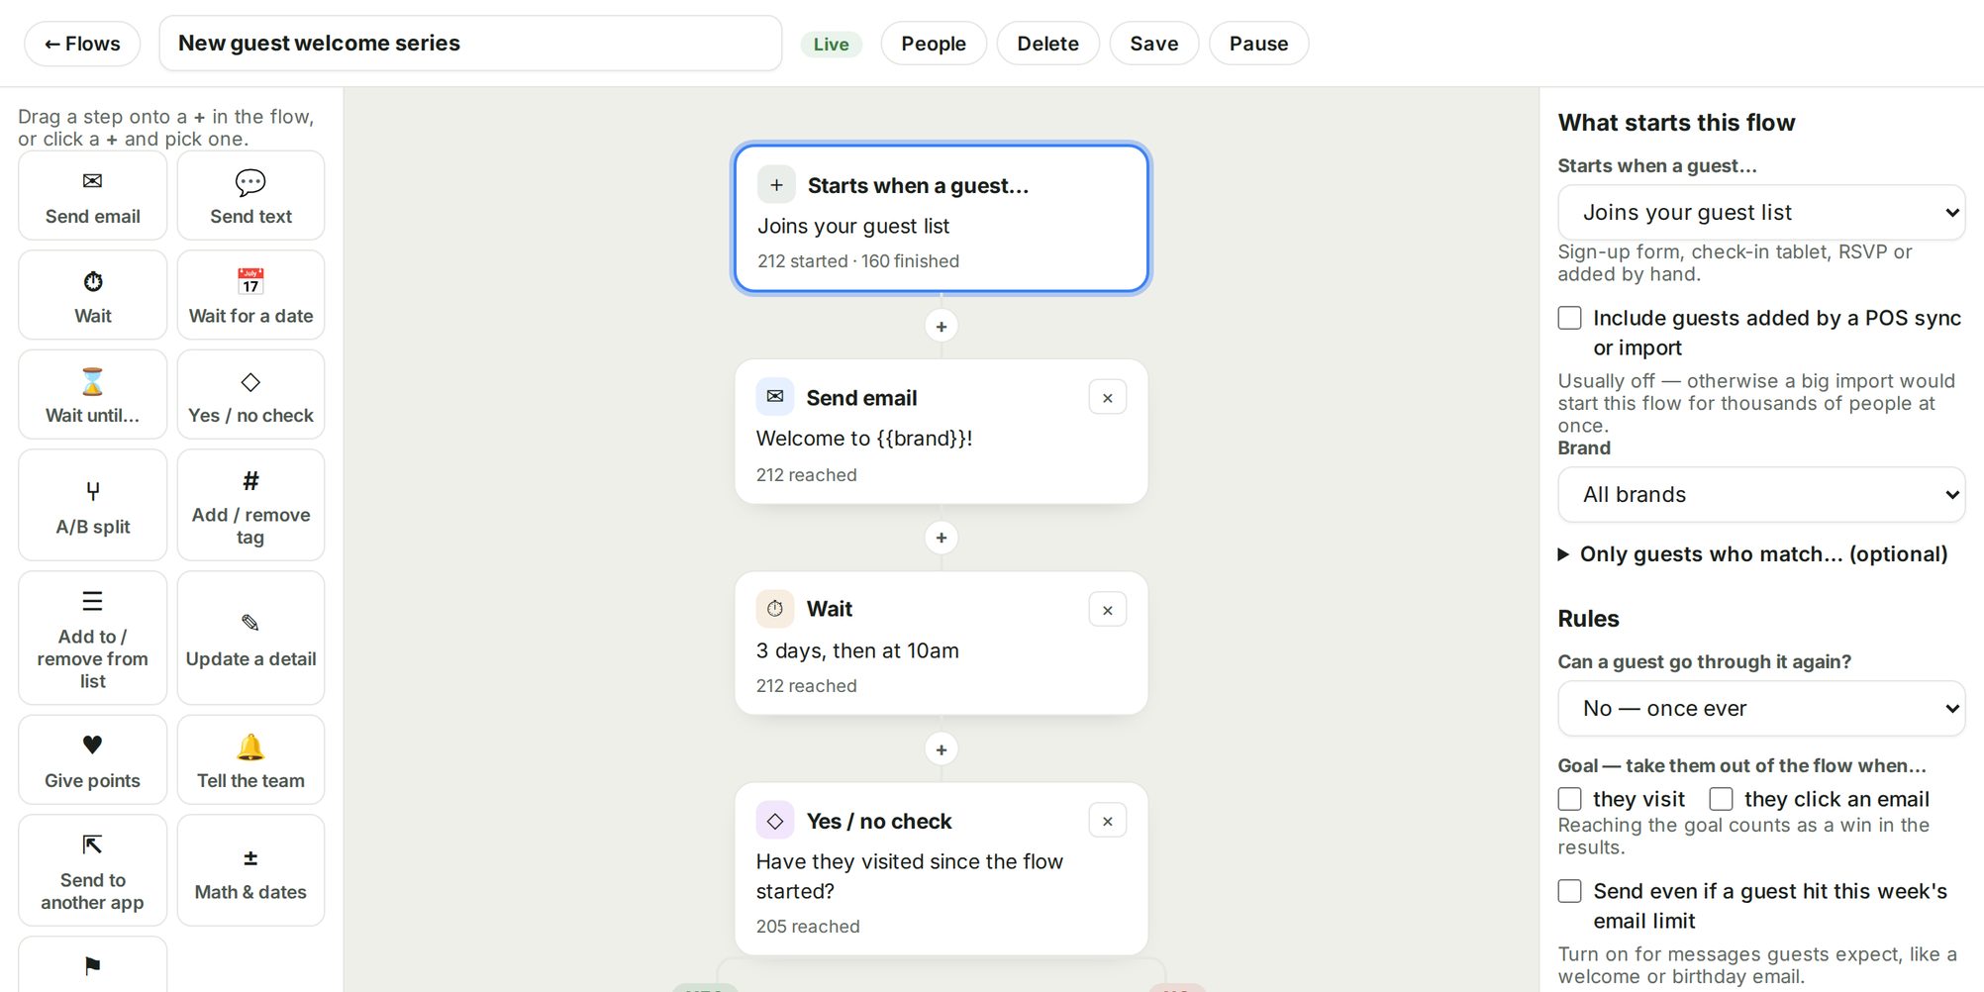
Task: Delete this flow
Action: point(1047,44)
